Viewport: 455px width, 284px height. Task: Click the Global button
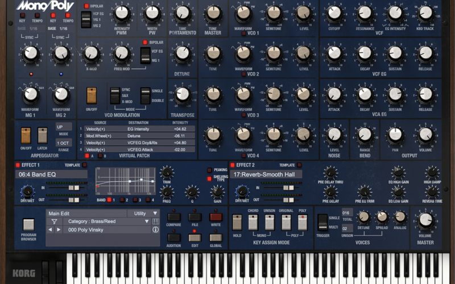216,238
